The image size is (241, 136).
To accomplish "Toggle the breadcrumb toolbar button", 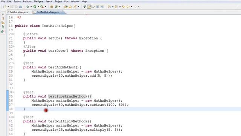I will tap(85, 7).
